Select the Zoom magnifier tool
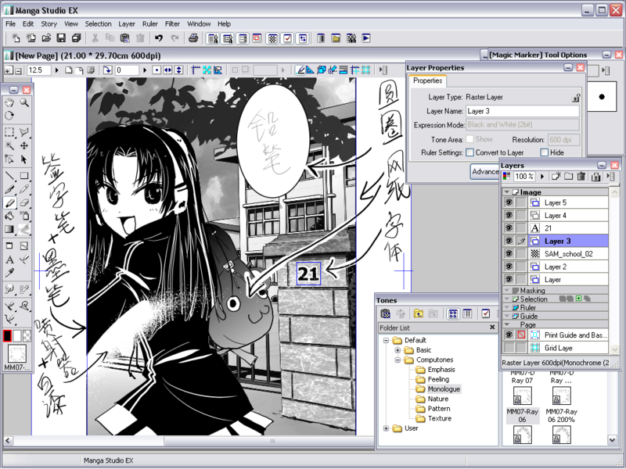 point(24,102)
